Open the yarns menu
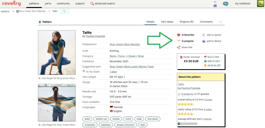 pos(48,3)
